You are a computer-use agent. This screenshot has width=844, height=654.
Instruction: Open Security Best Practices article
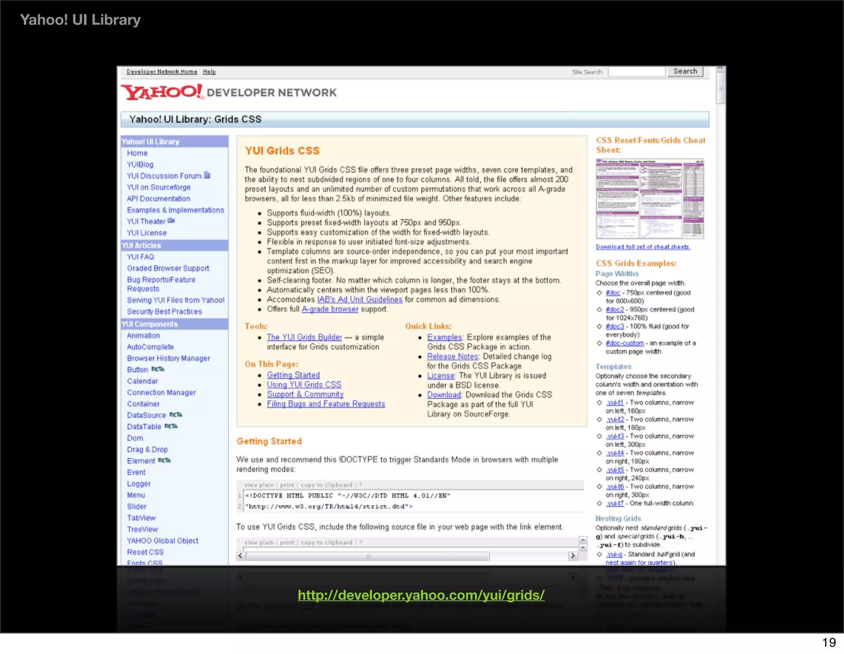point(164,312)
